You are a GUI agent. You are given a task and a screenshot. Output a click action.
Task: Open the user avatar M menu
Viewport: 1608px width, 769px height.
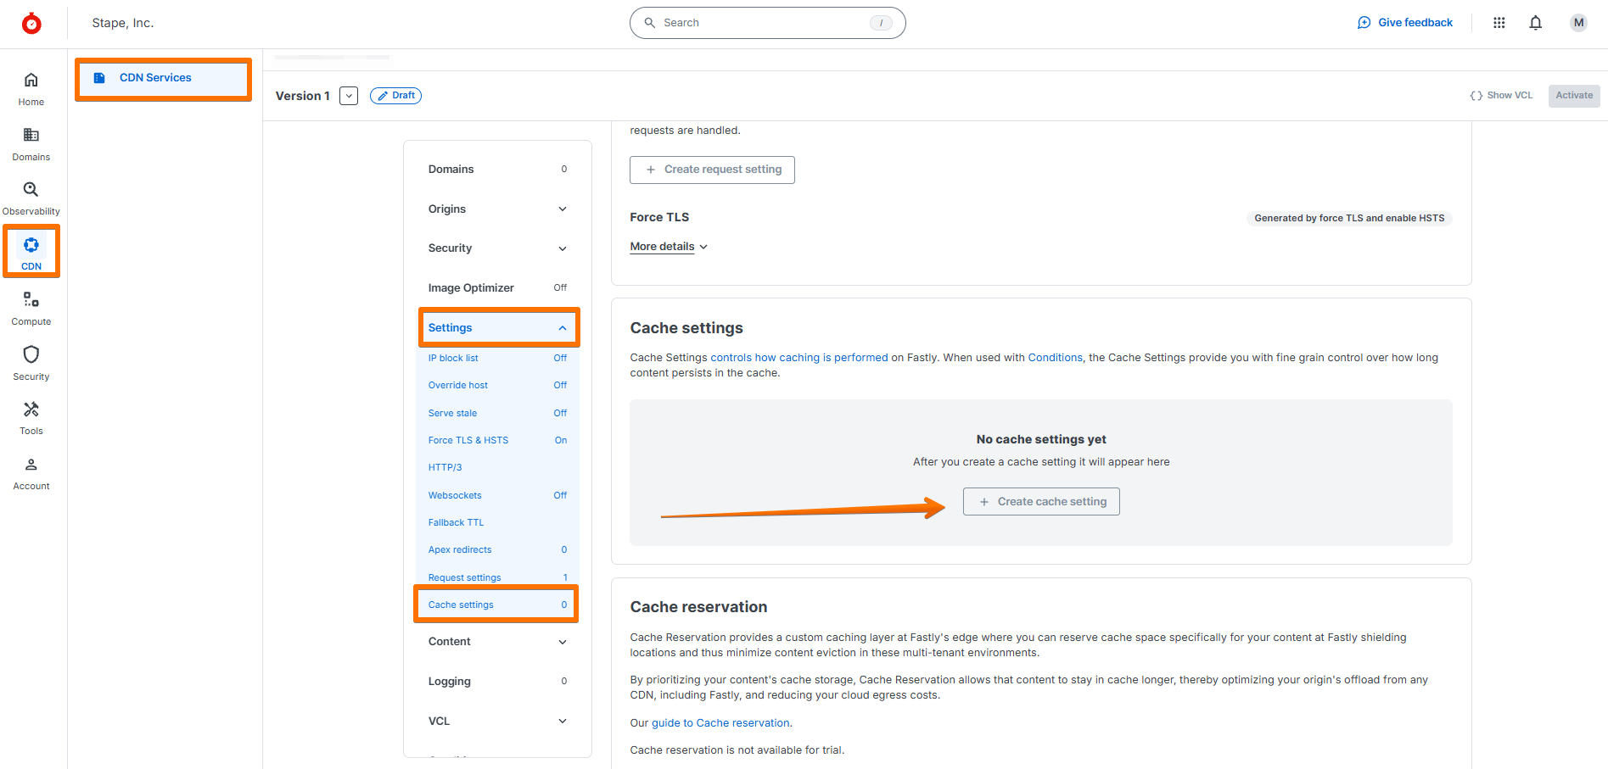[x=1578, y=23]
